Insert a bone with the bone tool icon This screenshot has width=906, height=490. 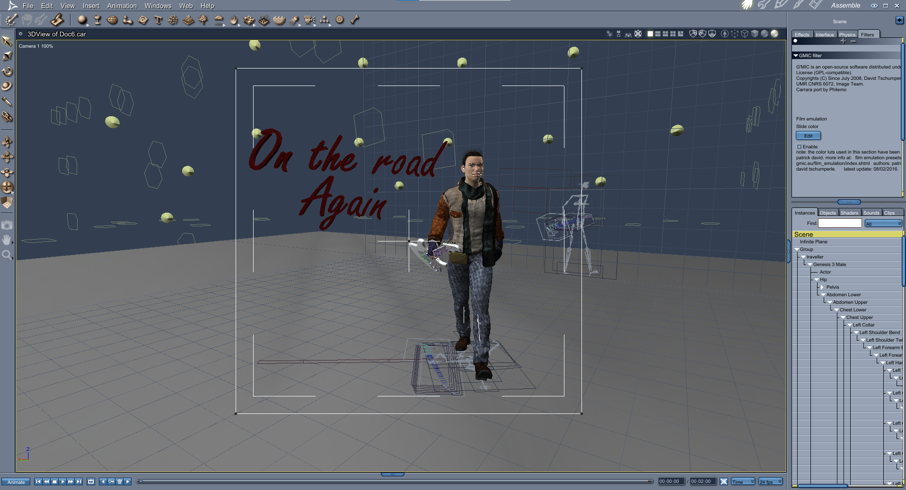coord(355,20)
